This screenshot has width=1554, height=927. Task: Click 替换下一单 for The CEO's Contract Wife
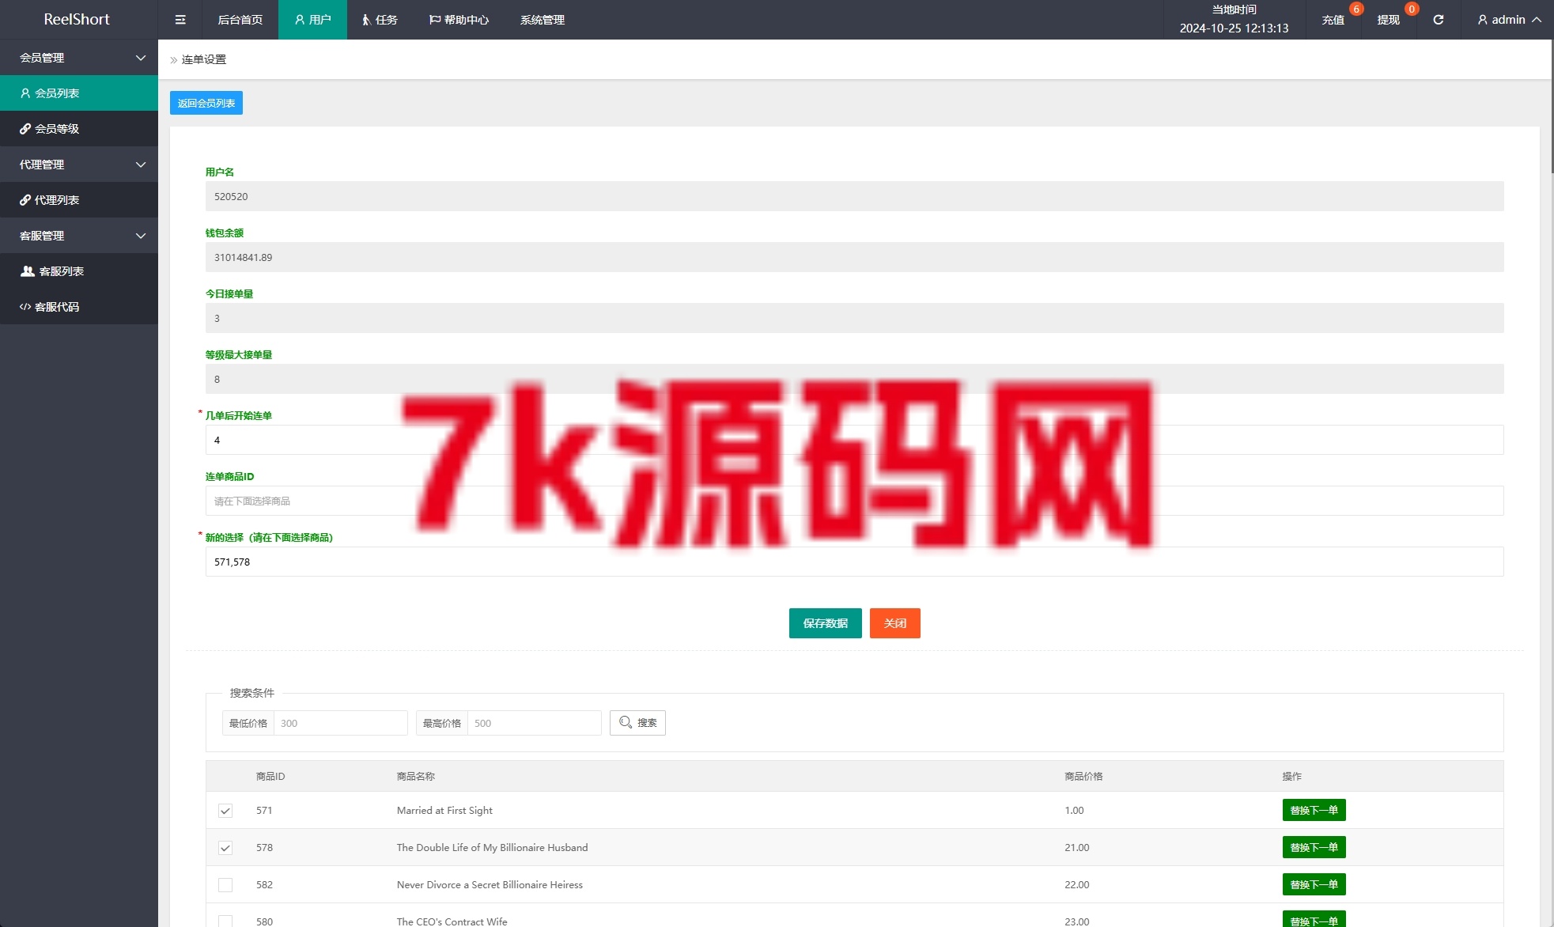(1314, 920)
